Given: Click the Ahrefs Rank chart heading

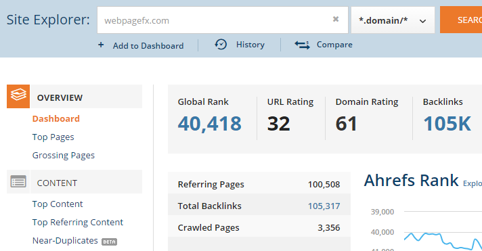Looking at the screenshot, I should coord(412,180).
